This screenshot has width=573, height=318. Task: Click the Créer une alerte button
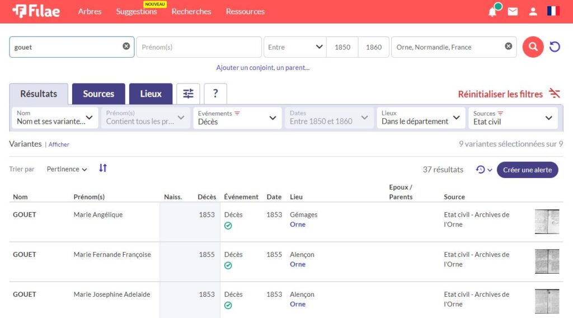click(x=527, y=170)
